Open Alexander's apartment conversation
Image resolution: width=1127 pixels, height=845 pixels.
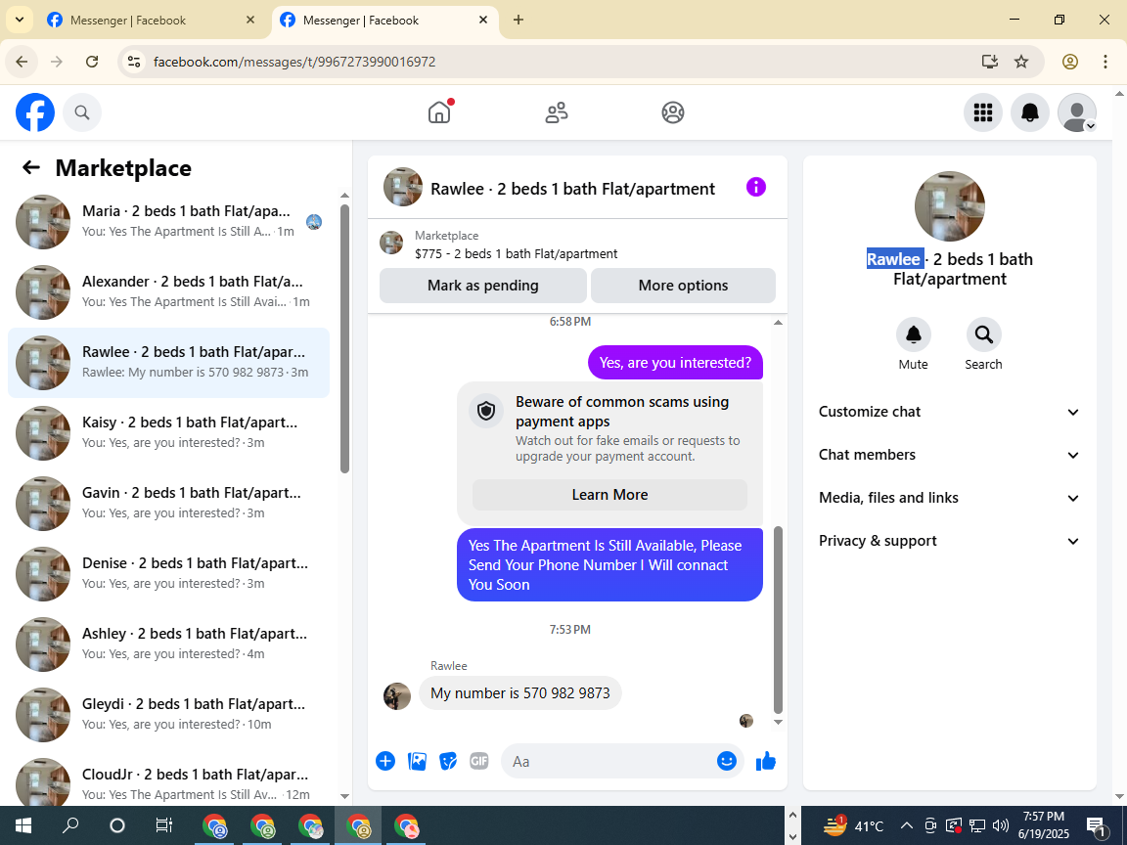tap(168, 291)
